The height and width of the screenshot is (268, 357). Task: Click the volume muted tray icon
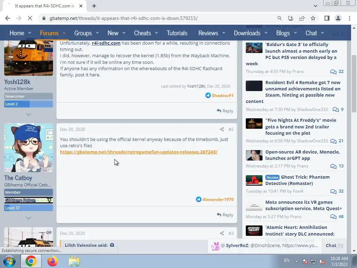click(322, 261)
